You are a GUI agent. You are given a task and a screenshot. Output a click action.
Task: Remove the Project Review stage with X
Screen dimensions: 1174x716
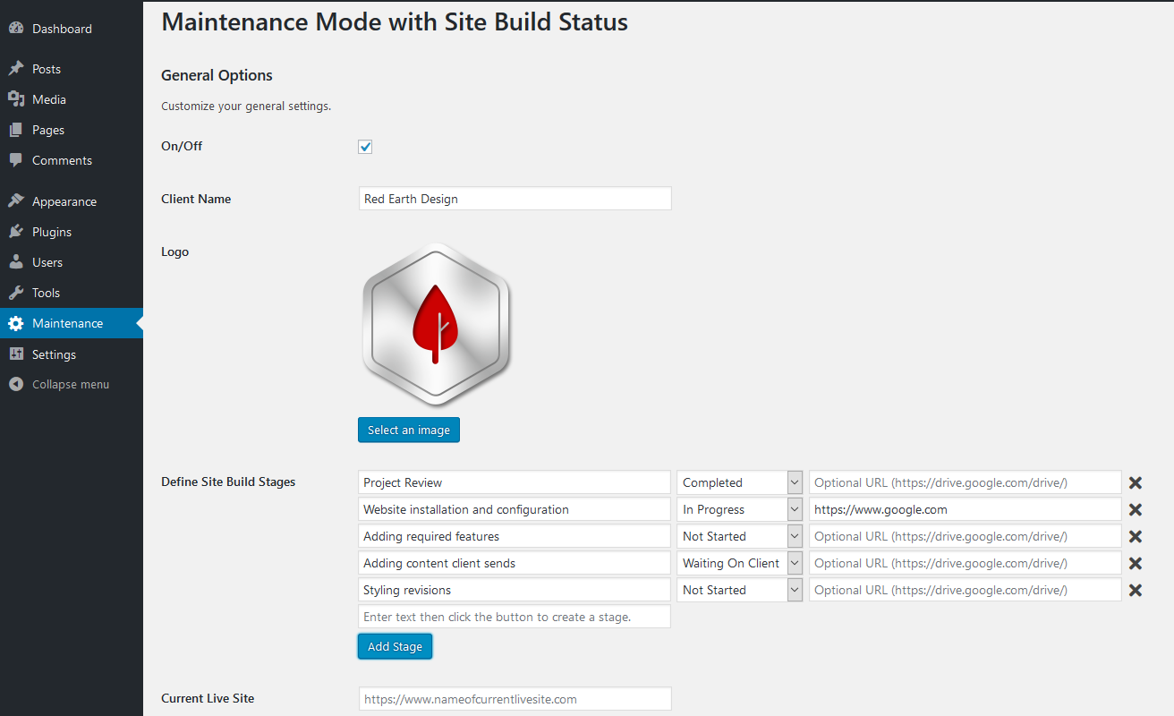point(1136,482)
